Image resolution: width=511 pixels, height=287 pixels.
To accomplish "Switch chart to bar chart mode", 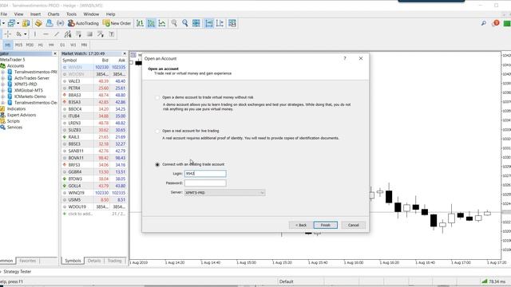I will tap(141, 23).
